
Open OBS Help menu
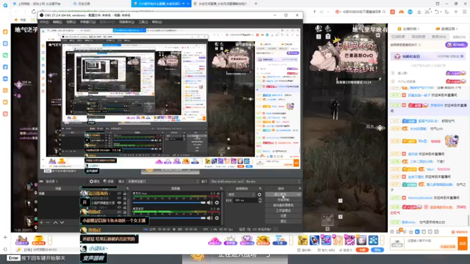tap(157, 22)
